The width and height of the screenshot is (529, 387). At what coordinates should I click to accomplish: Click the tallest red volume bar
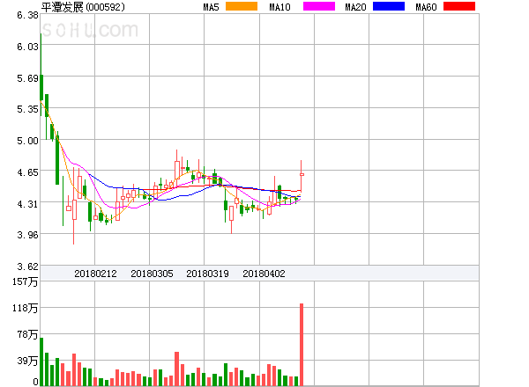[x=302, y=345]
